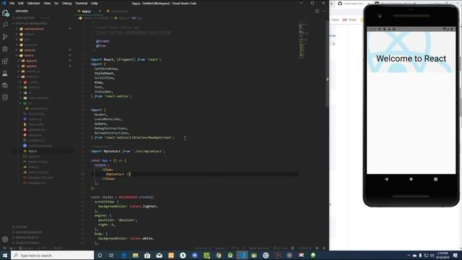This screenshot has height=260, width=462.
Task: Open the View menu
Action: (x=47, y=3)
